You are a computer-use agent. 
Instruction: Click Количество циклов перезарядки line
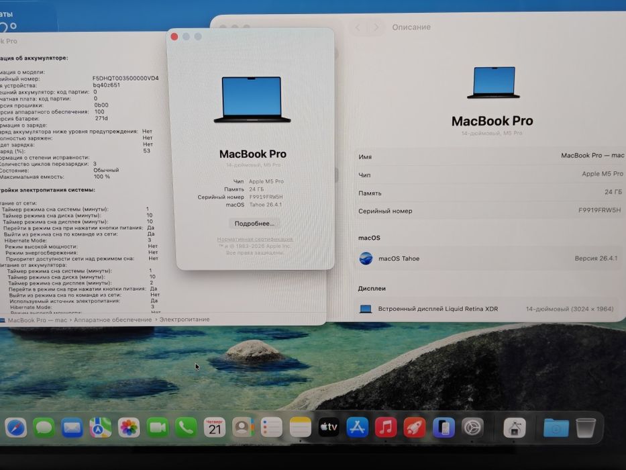[x=48, y=164]
